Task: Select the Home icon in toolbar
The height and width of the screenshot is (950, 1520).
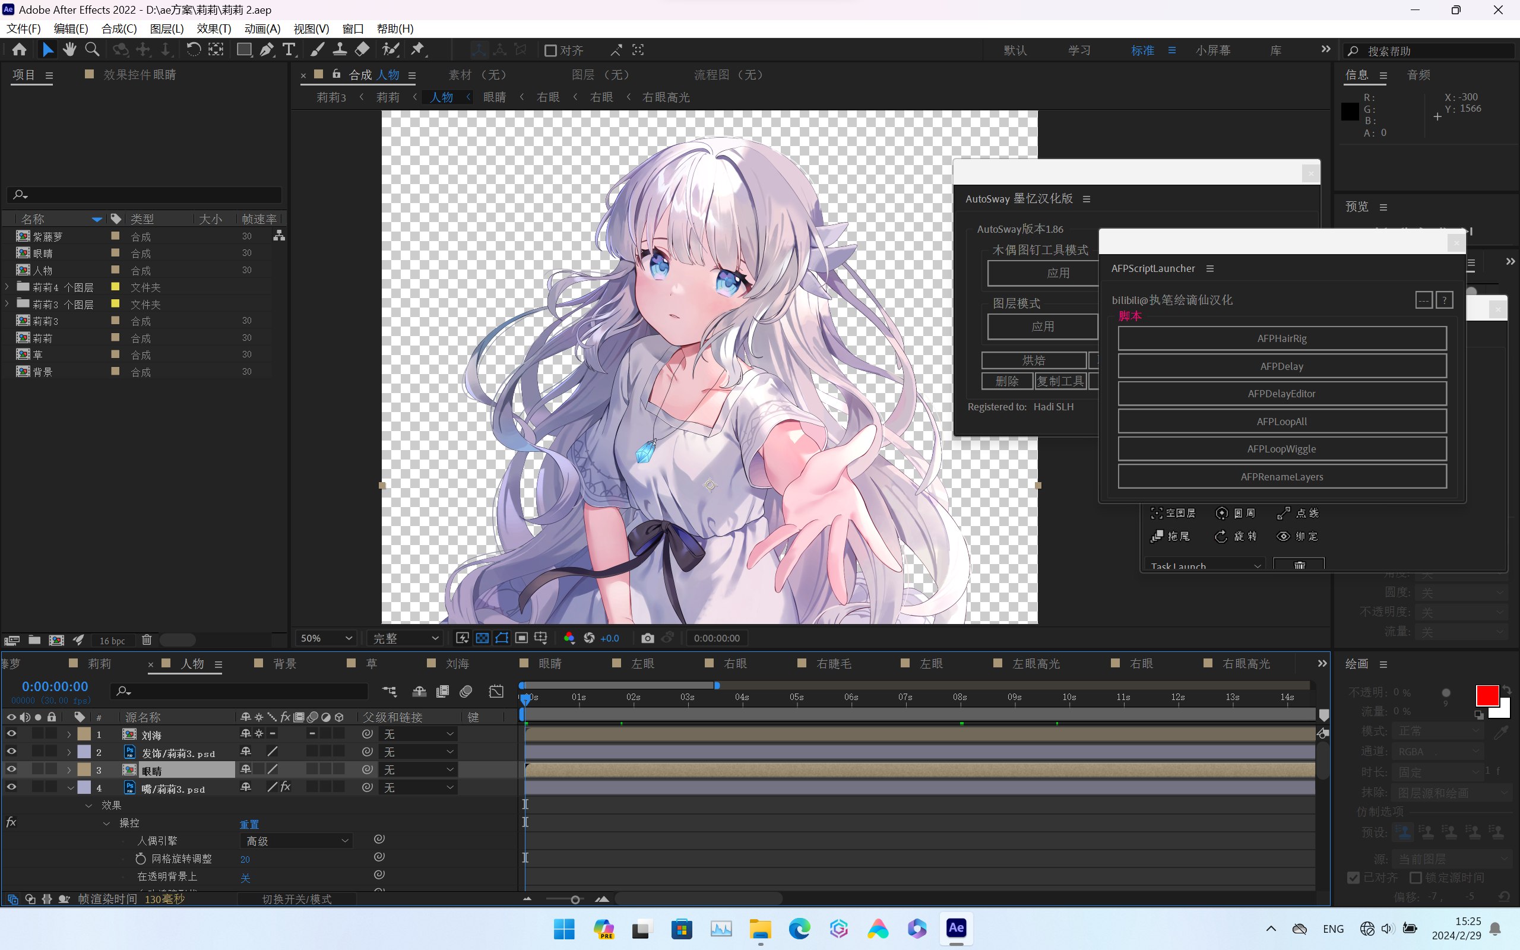Action: pyautogui.click(x=19, y=50)
